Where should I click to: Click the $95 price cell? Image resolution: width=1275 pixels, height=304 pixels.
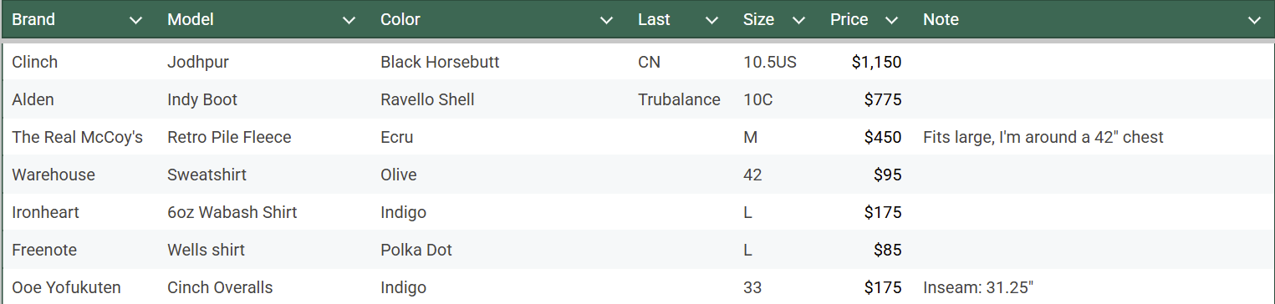(x=888, y=175)
